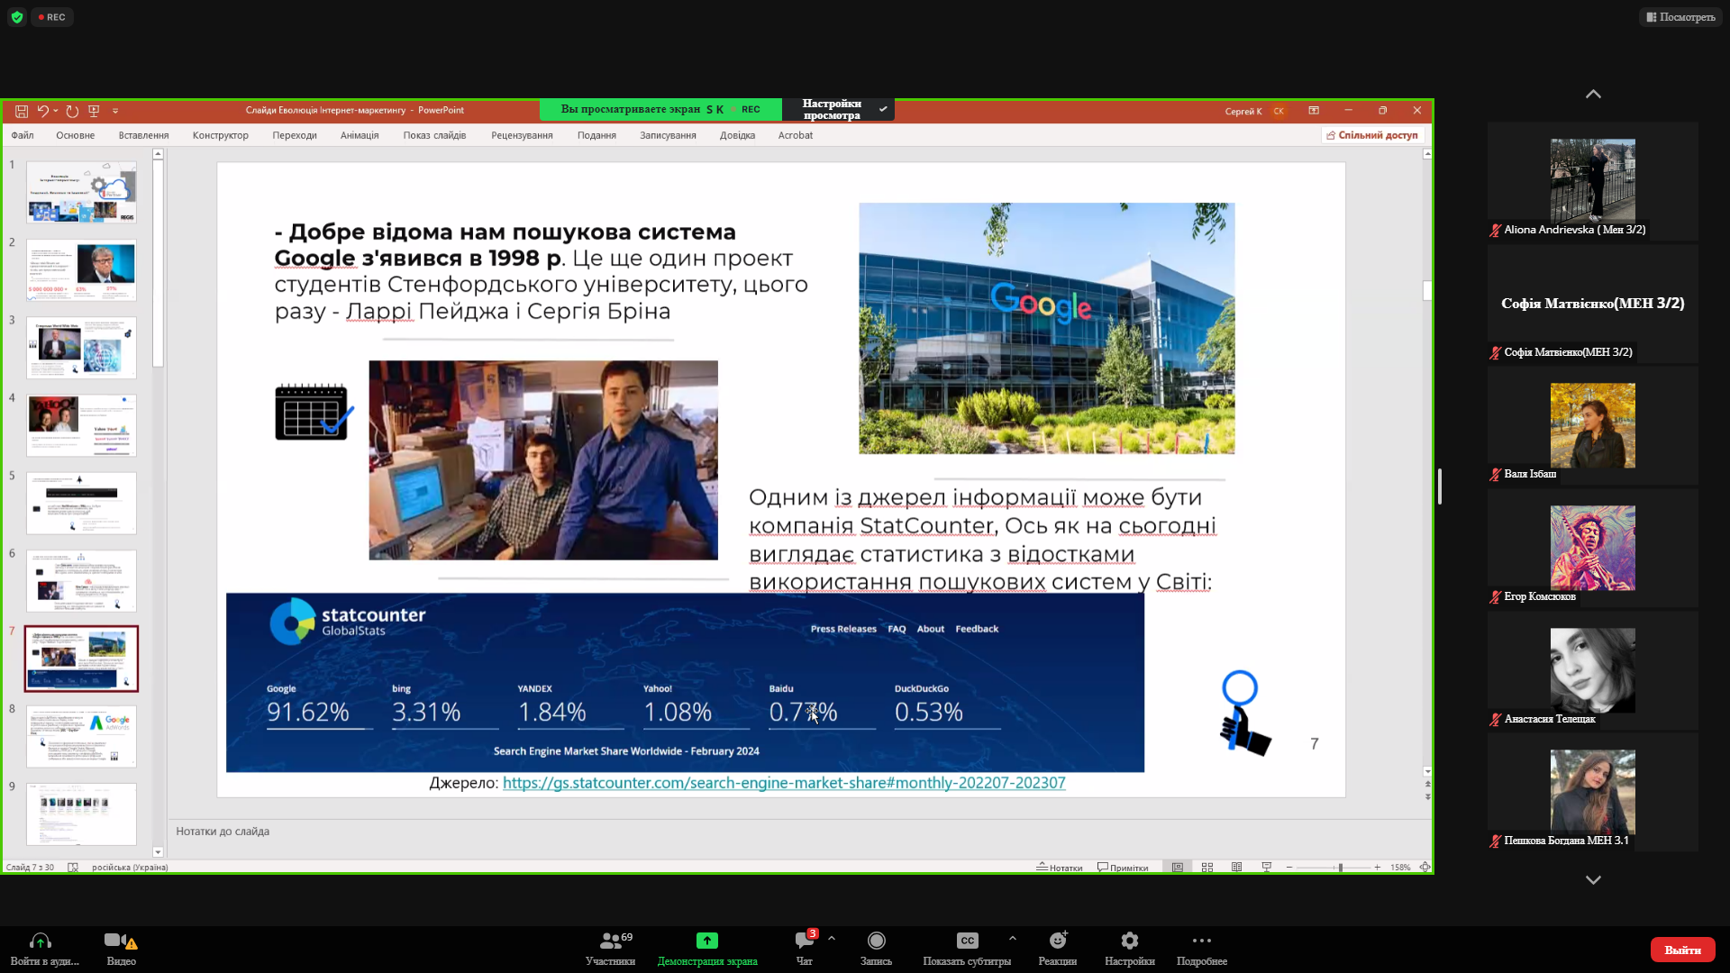Select slide 4 thumbnail
This screenshot has width=1730, height=973.
click(x=81, y=425)
